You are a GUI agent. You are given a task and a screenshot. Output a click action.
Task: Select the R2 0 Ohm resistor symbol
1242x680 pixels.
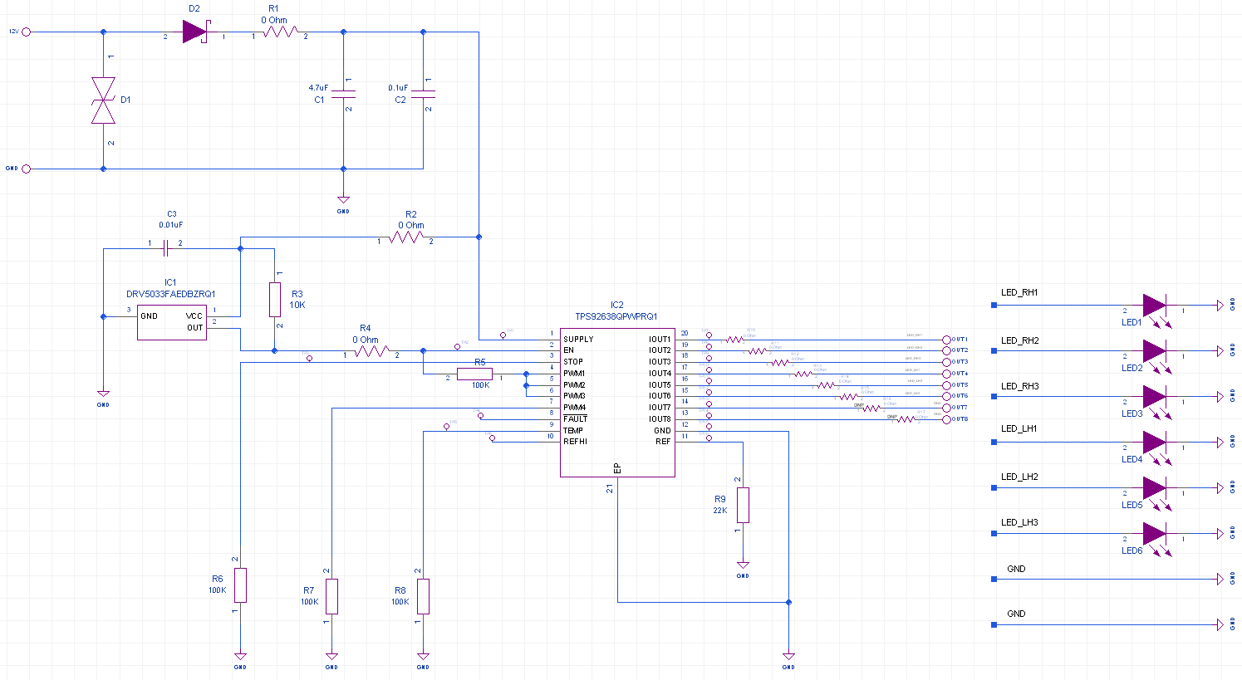point(405,237)
